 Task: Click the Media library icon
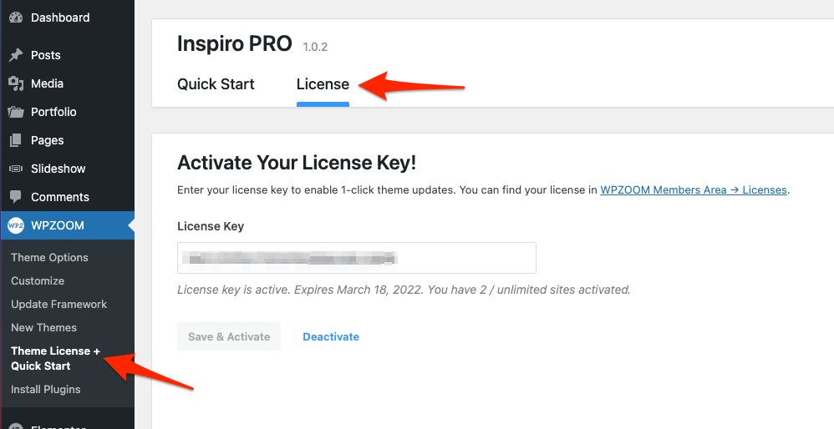point(16,83)
